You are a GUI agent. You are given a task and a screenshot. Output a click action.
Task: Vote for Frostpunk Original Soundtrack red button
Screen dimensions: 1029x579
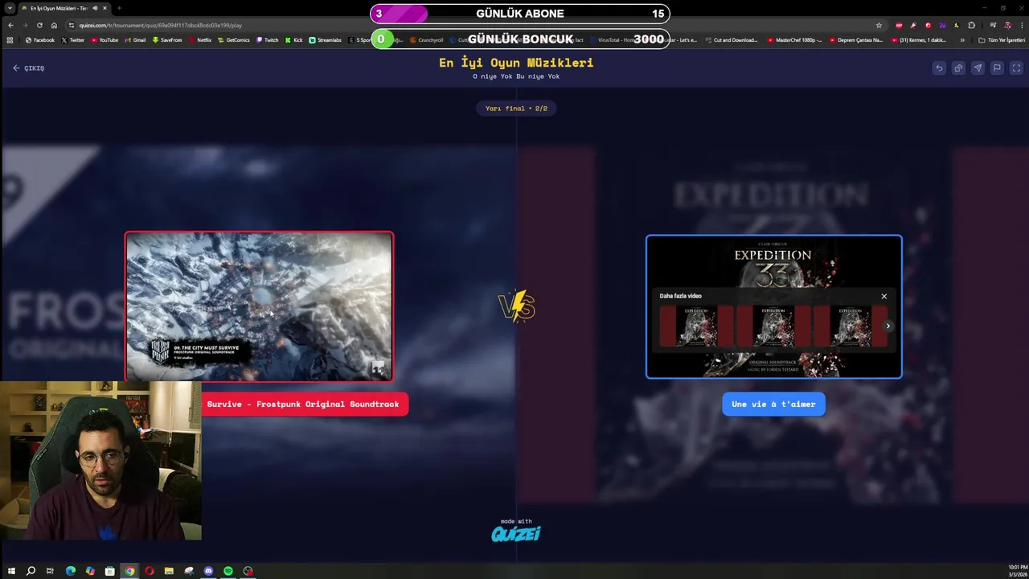pos(304,404)
